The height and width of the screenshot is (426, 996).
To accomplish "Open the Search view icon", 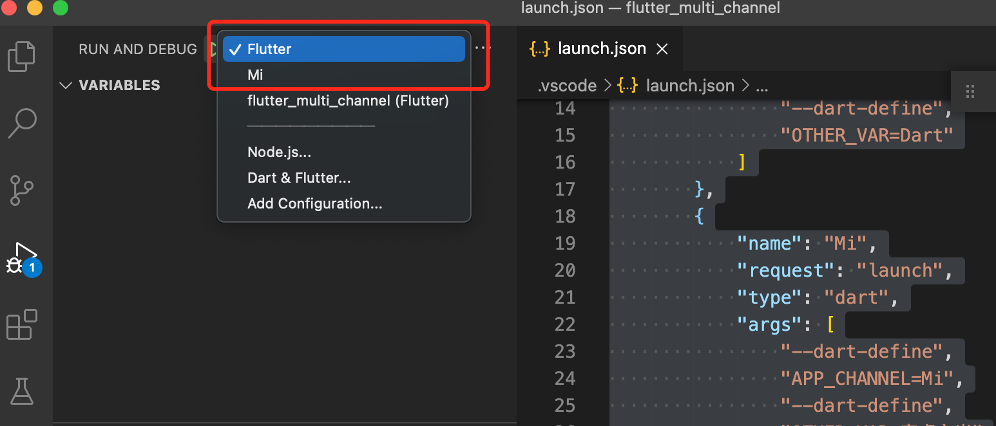I will [21, 123].
